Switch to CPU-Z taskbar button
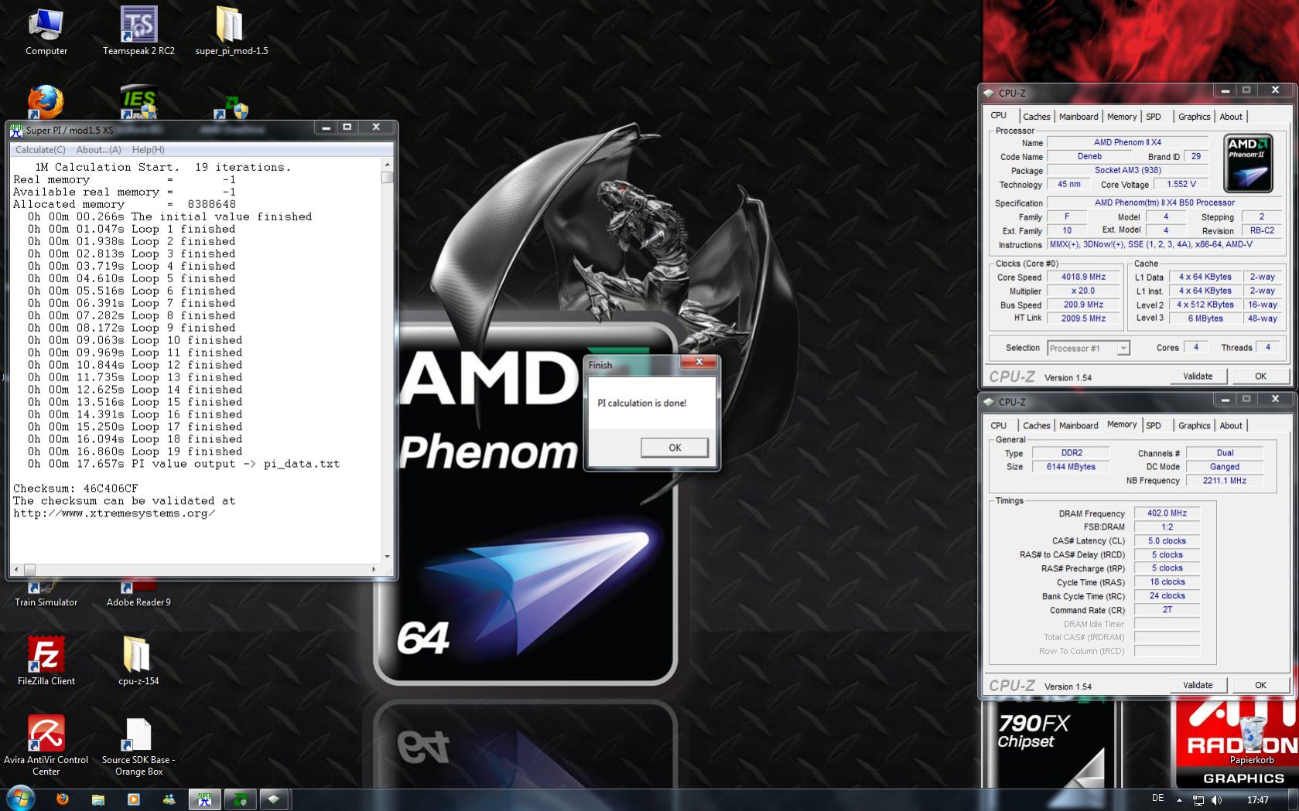 pos(275,799)
